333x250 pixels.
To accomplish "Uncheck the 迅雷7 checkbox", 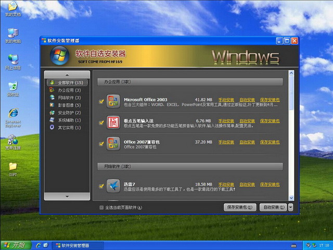I will point(101,186).
